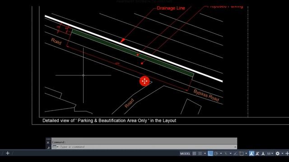Toggle snap mode dotted grid icon

[x=200, y=153]
